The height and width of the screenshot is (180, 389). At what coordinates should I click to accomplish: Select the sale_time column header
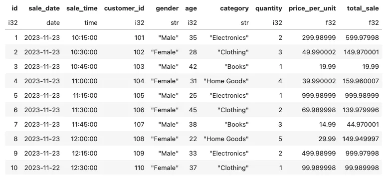[82, 8]
